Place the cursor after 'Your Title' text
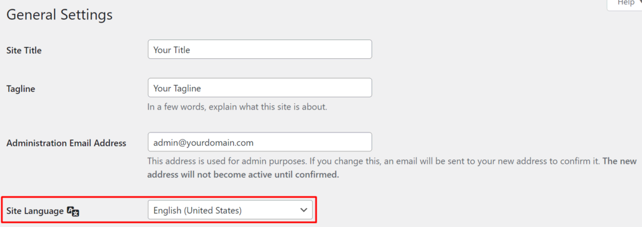This screenshot has width=642, height=227. click(x=191, y=50)
